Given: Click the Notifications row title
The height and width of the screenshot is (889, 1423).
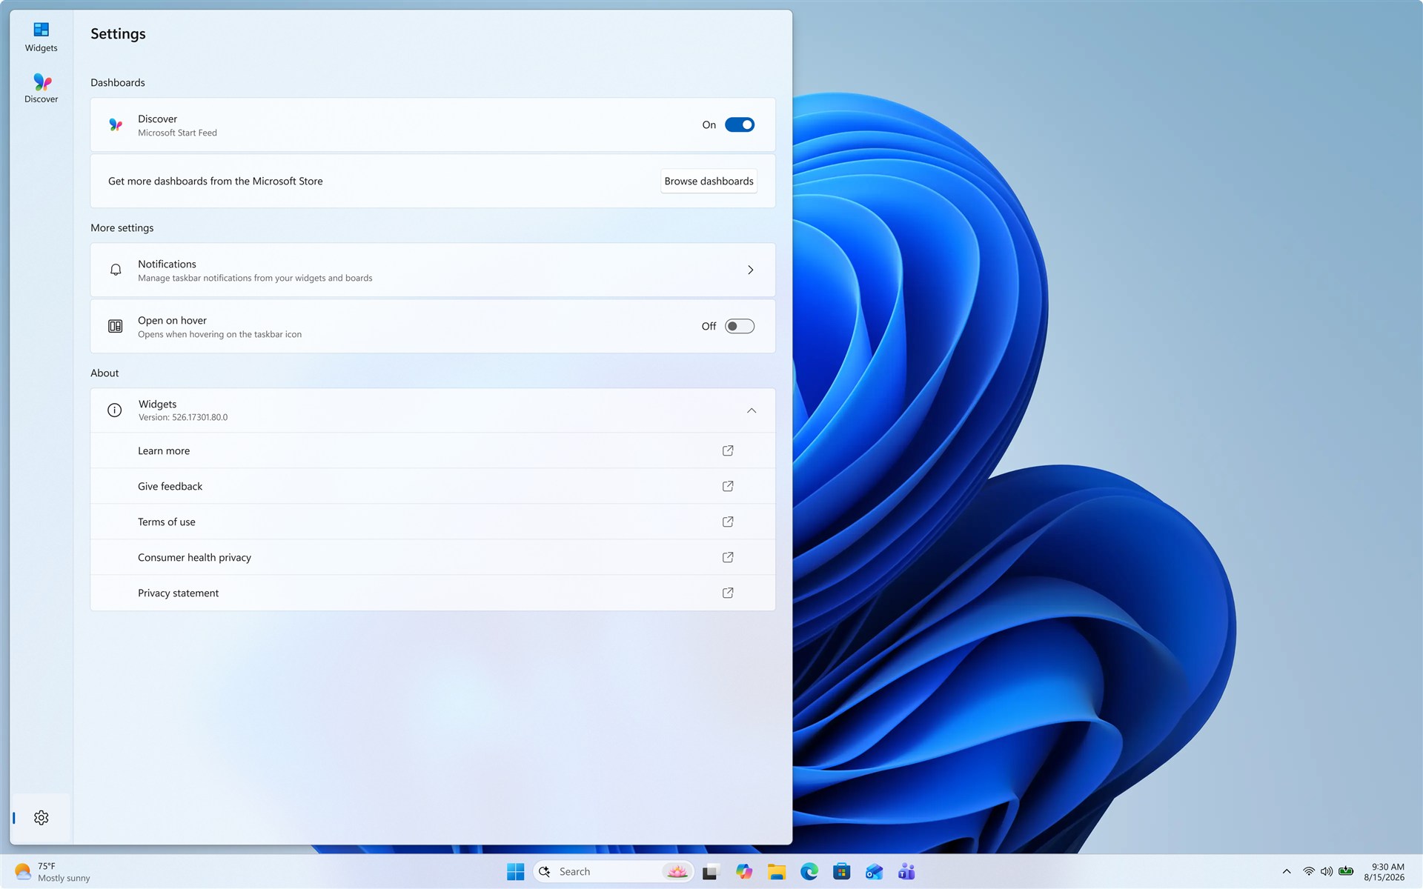Looking at the screenshot, I should point(167,264).
